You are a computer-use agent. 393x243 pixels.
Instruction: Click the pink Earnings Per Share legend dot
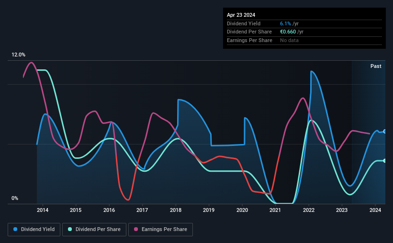point(136,229)
